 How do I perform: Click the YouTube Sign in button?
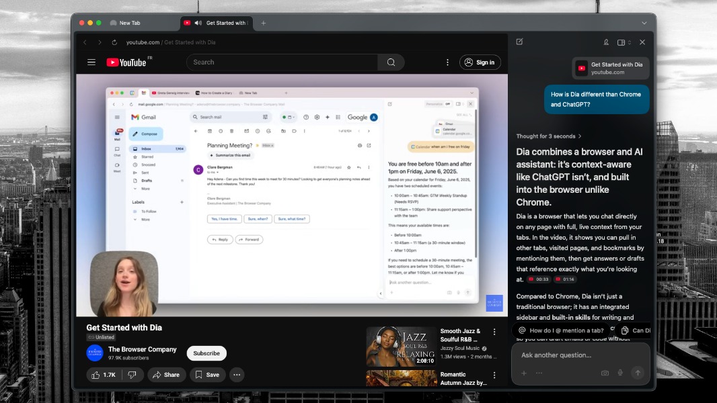[x=480, y=62]
